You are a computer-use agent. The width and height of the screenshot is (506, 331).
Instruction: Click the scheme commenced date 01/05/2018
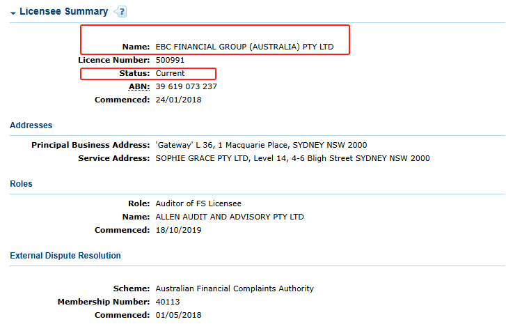[178, 315]
